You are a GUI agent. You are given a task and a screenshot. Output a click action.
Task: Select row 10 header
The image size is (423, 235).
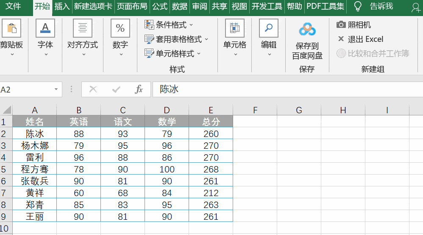(6, 228)
